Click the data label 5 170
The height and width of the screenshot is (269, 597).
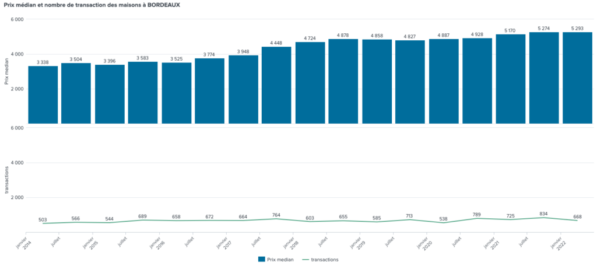(511, 30)
